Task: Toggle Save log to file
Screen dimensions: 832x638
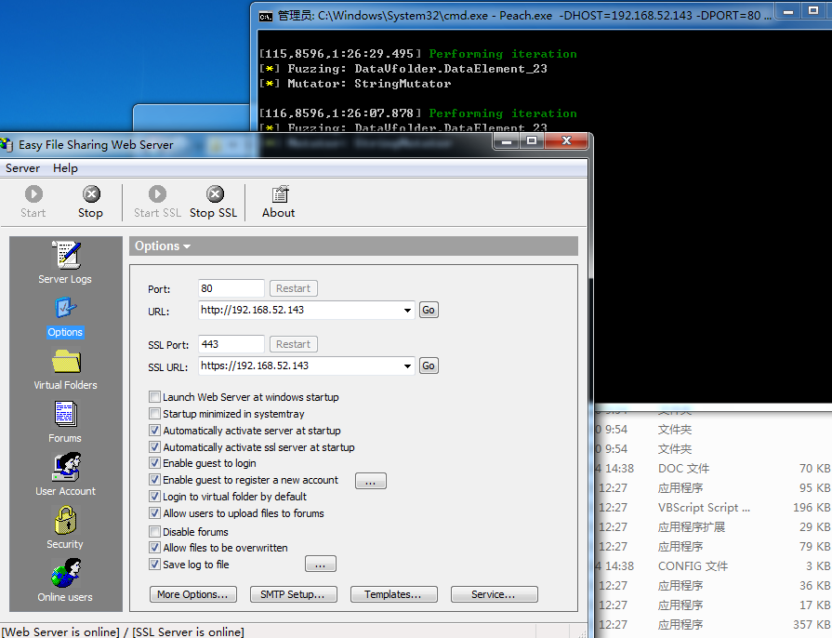Action: [154, 565]
